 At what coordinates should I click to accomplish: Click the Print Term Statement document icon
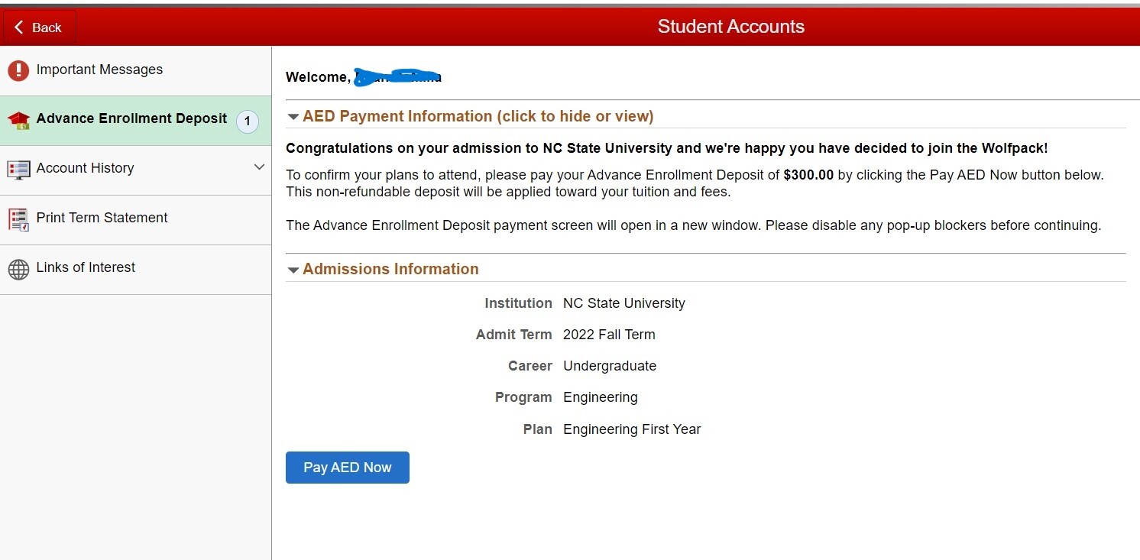18,220
